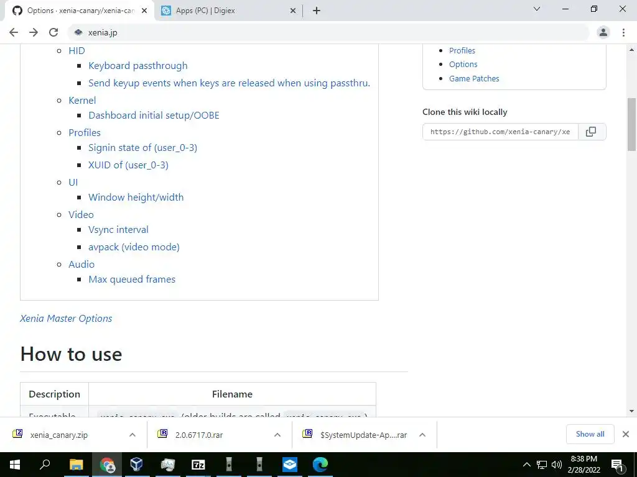
Task: Select the Options xenia-canary tab
Action: [x=80, y=11]
